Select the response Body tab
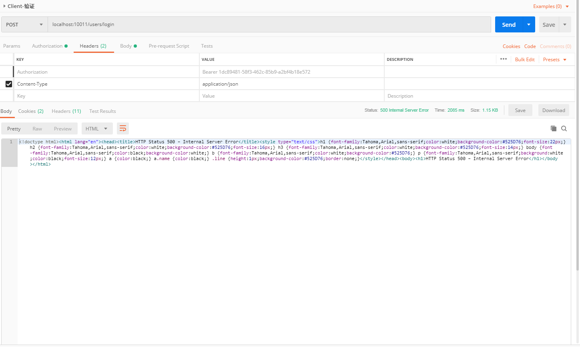 pos(6,111)
